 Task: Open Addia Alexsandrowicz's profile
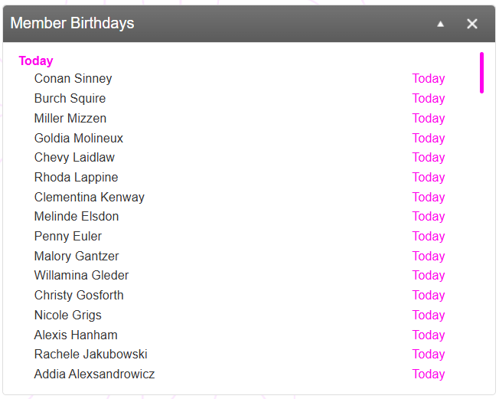click(x=95, y=374)
